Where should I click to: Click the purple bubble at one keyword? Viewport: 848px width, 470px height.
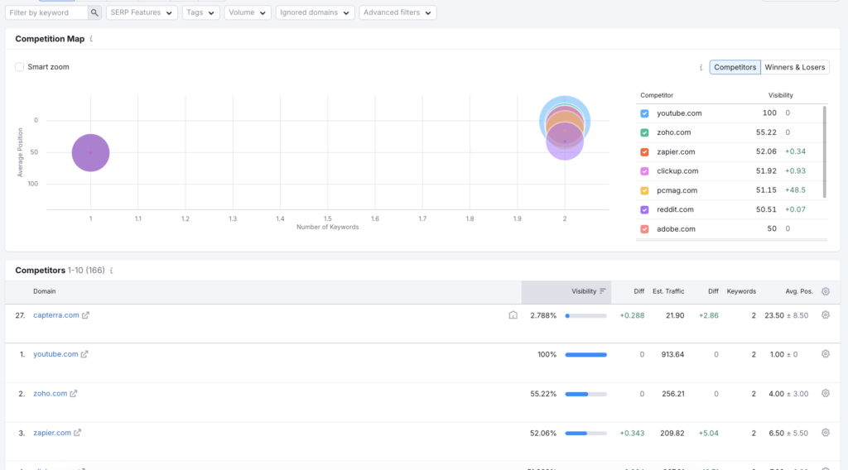click(91, 153)
